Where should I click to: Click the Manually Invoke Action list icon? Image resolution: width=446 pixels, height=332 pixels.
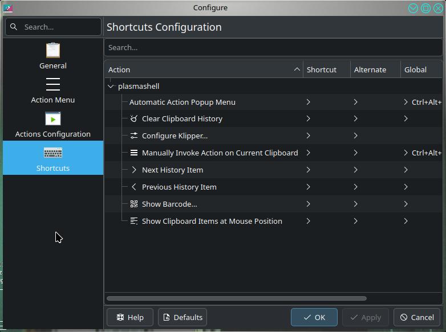(x=133, y=153)
